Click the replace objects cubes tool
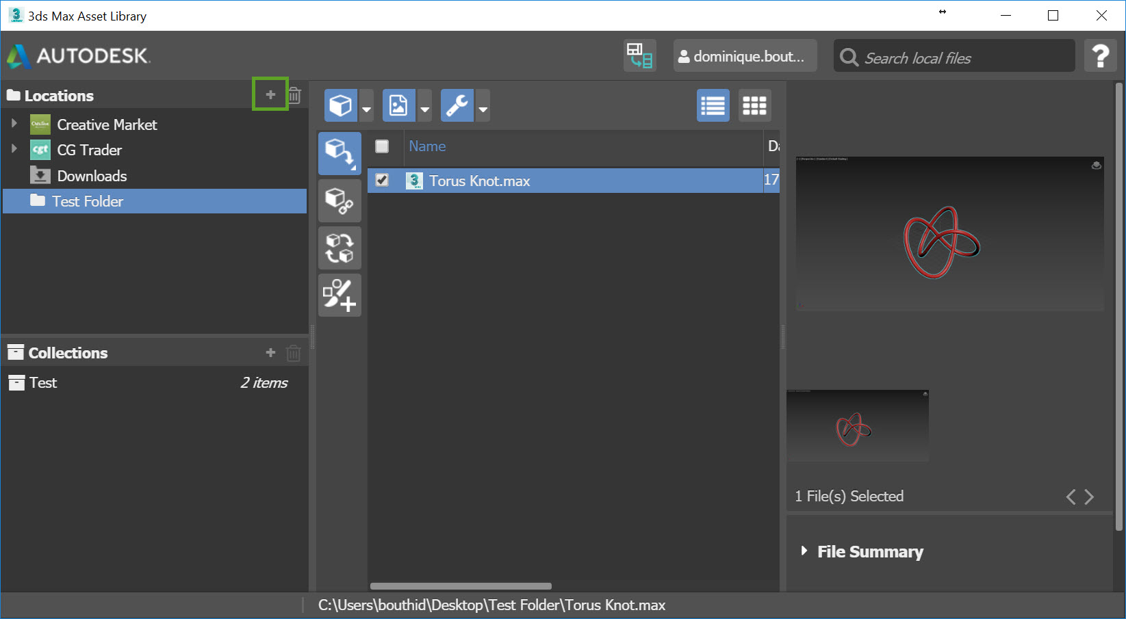The height and width of the screenshot is (619, 1126). [x=340, y=248]
